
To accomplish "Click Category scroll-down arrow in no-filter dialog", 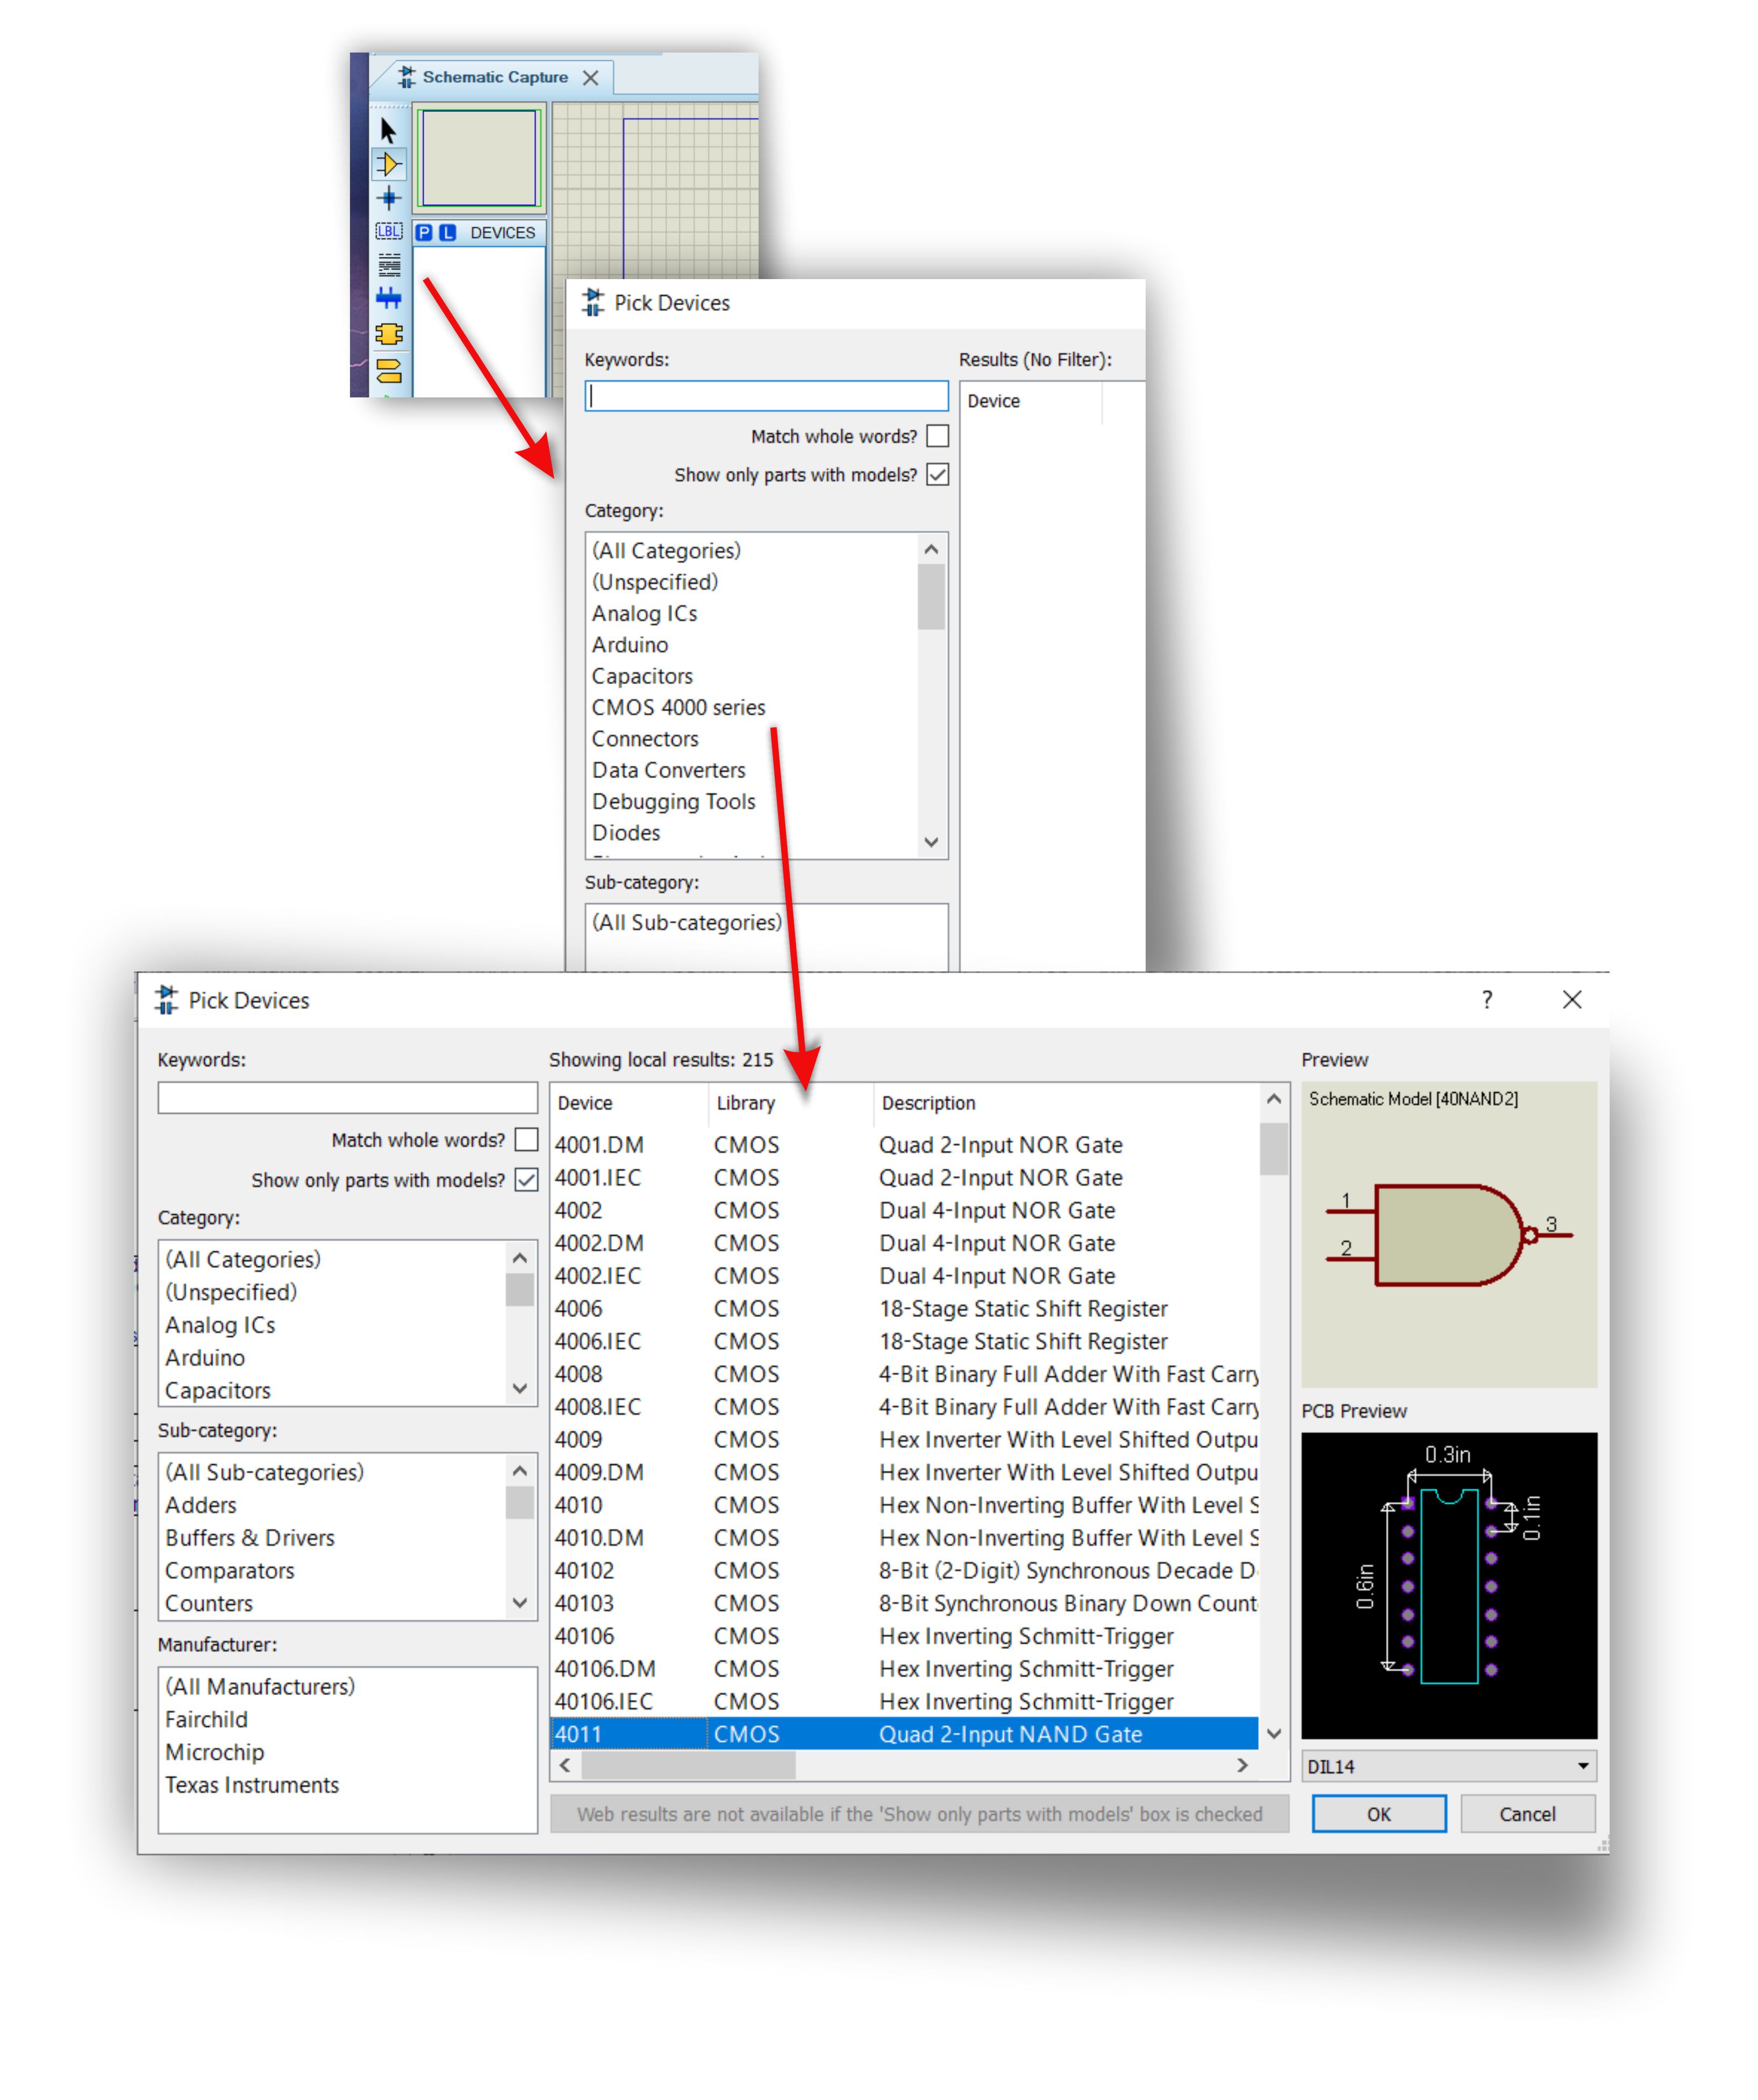I will click(932, 841).
